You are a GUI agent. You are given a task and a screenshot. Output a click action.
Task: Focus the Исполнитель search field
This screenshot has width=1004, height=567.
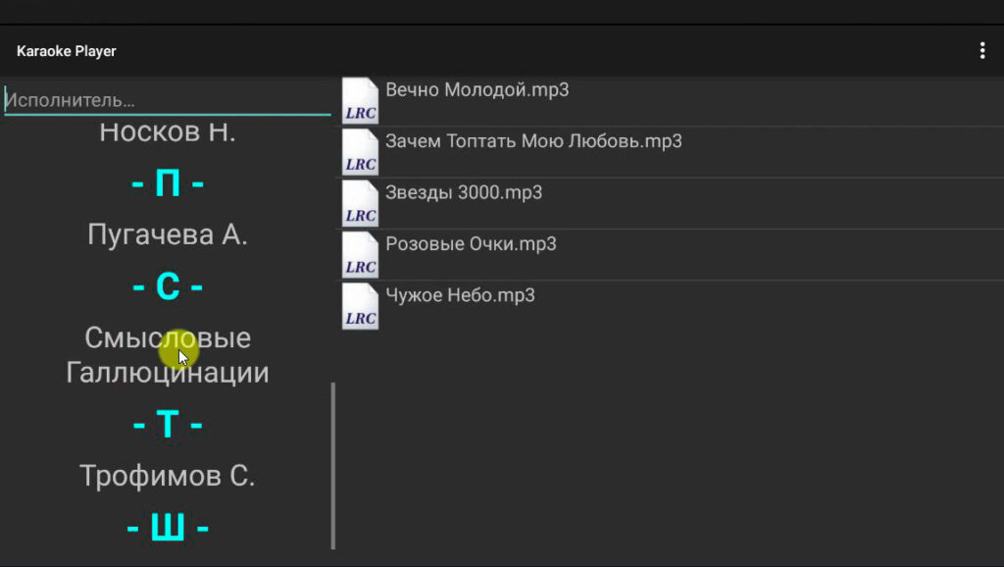coord(167,101)
